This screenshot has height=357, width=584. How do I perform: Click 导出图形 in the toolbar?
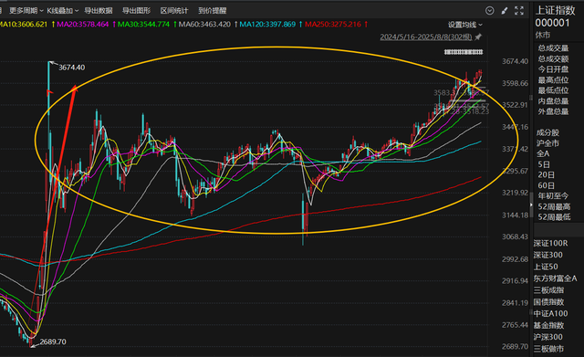pos(136,11)
